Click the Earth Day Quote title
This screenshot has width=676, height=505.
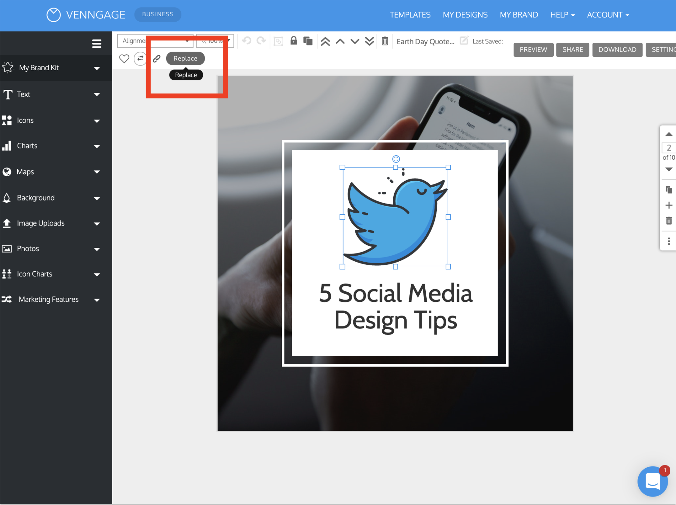pos(425,42)
